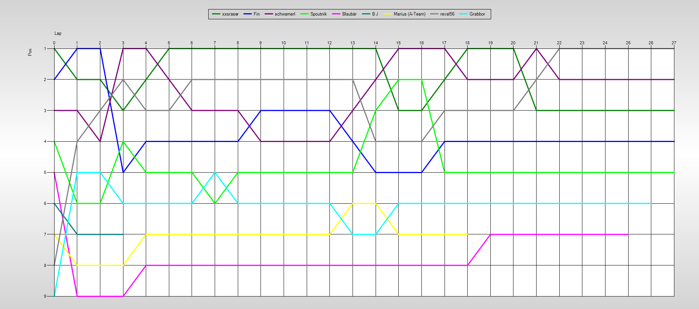
Task: Click the magenta Blaubär color line swatch
Action: click(336, 14)
